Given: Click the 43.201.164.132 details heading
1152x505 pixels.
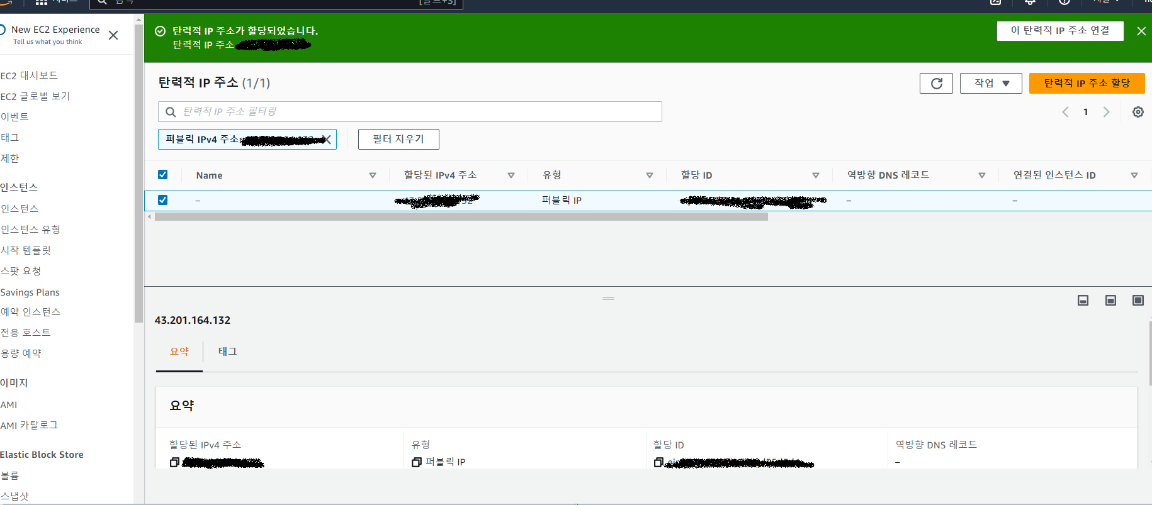Looking at the screenshot, I should 193,320.
